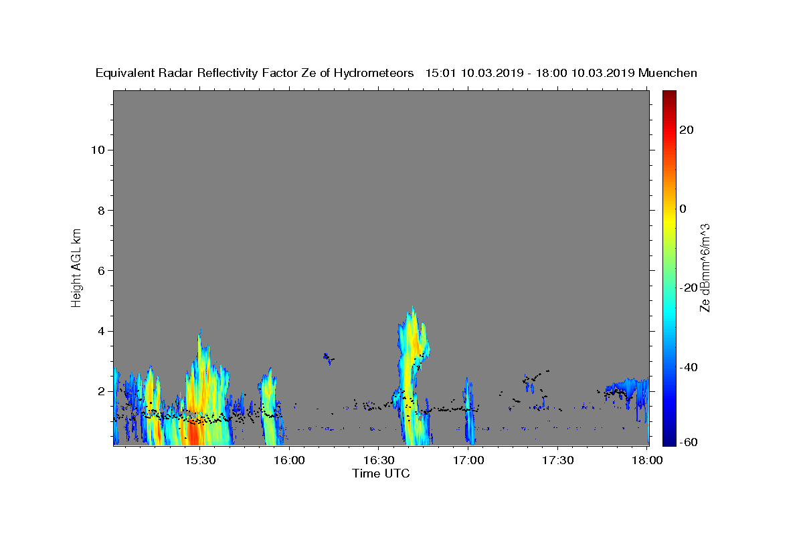This screenshot has width=803, height=535.
Task: Click the colorbar label 20
Action: pos(686,130)
